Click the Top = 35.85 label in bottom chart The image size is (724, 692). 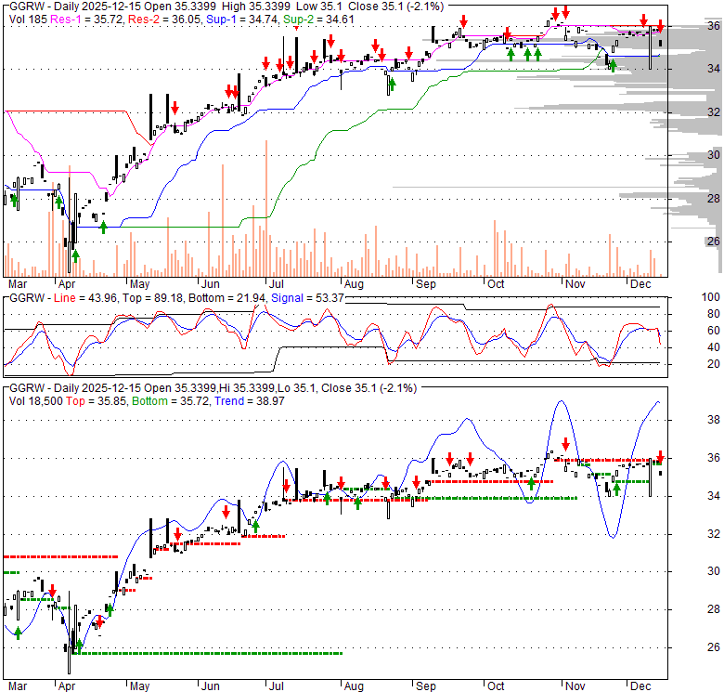pos(96,401)
